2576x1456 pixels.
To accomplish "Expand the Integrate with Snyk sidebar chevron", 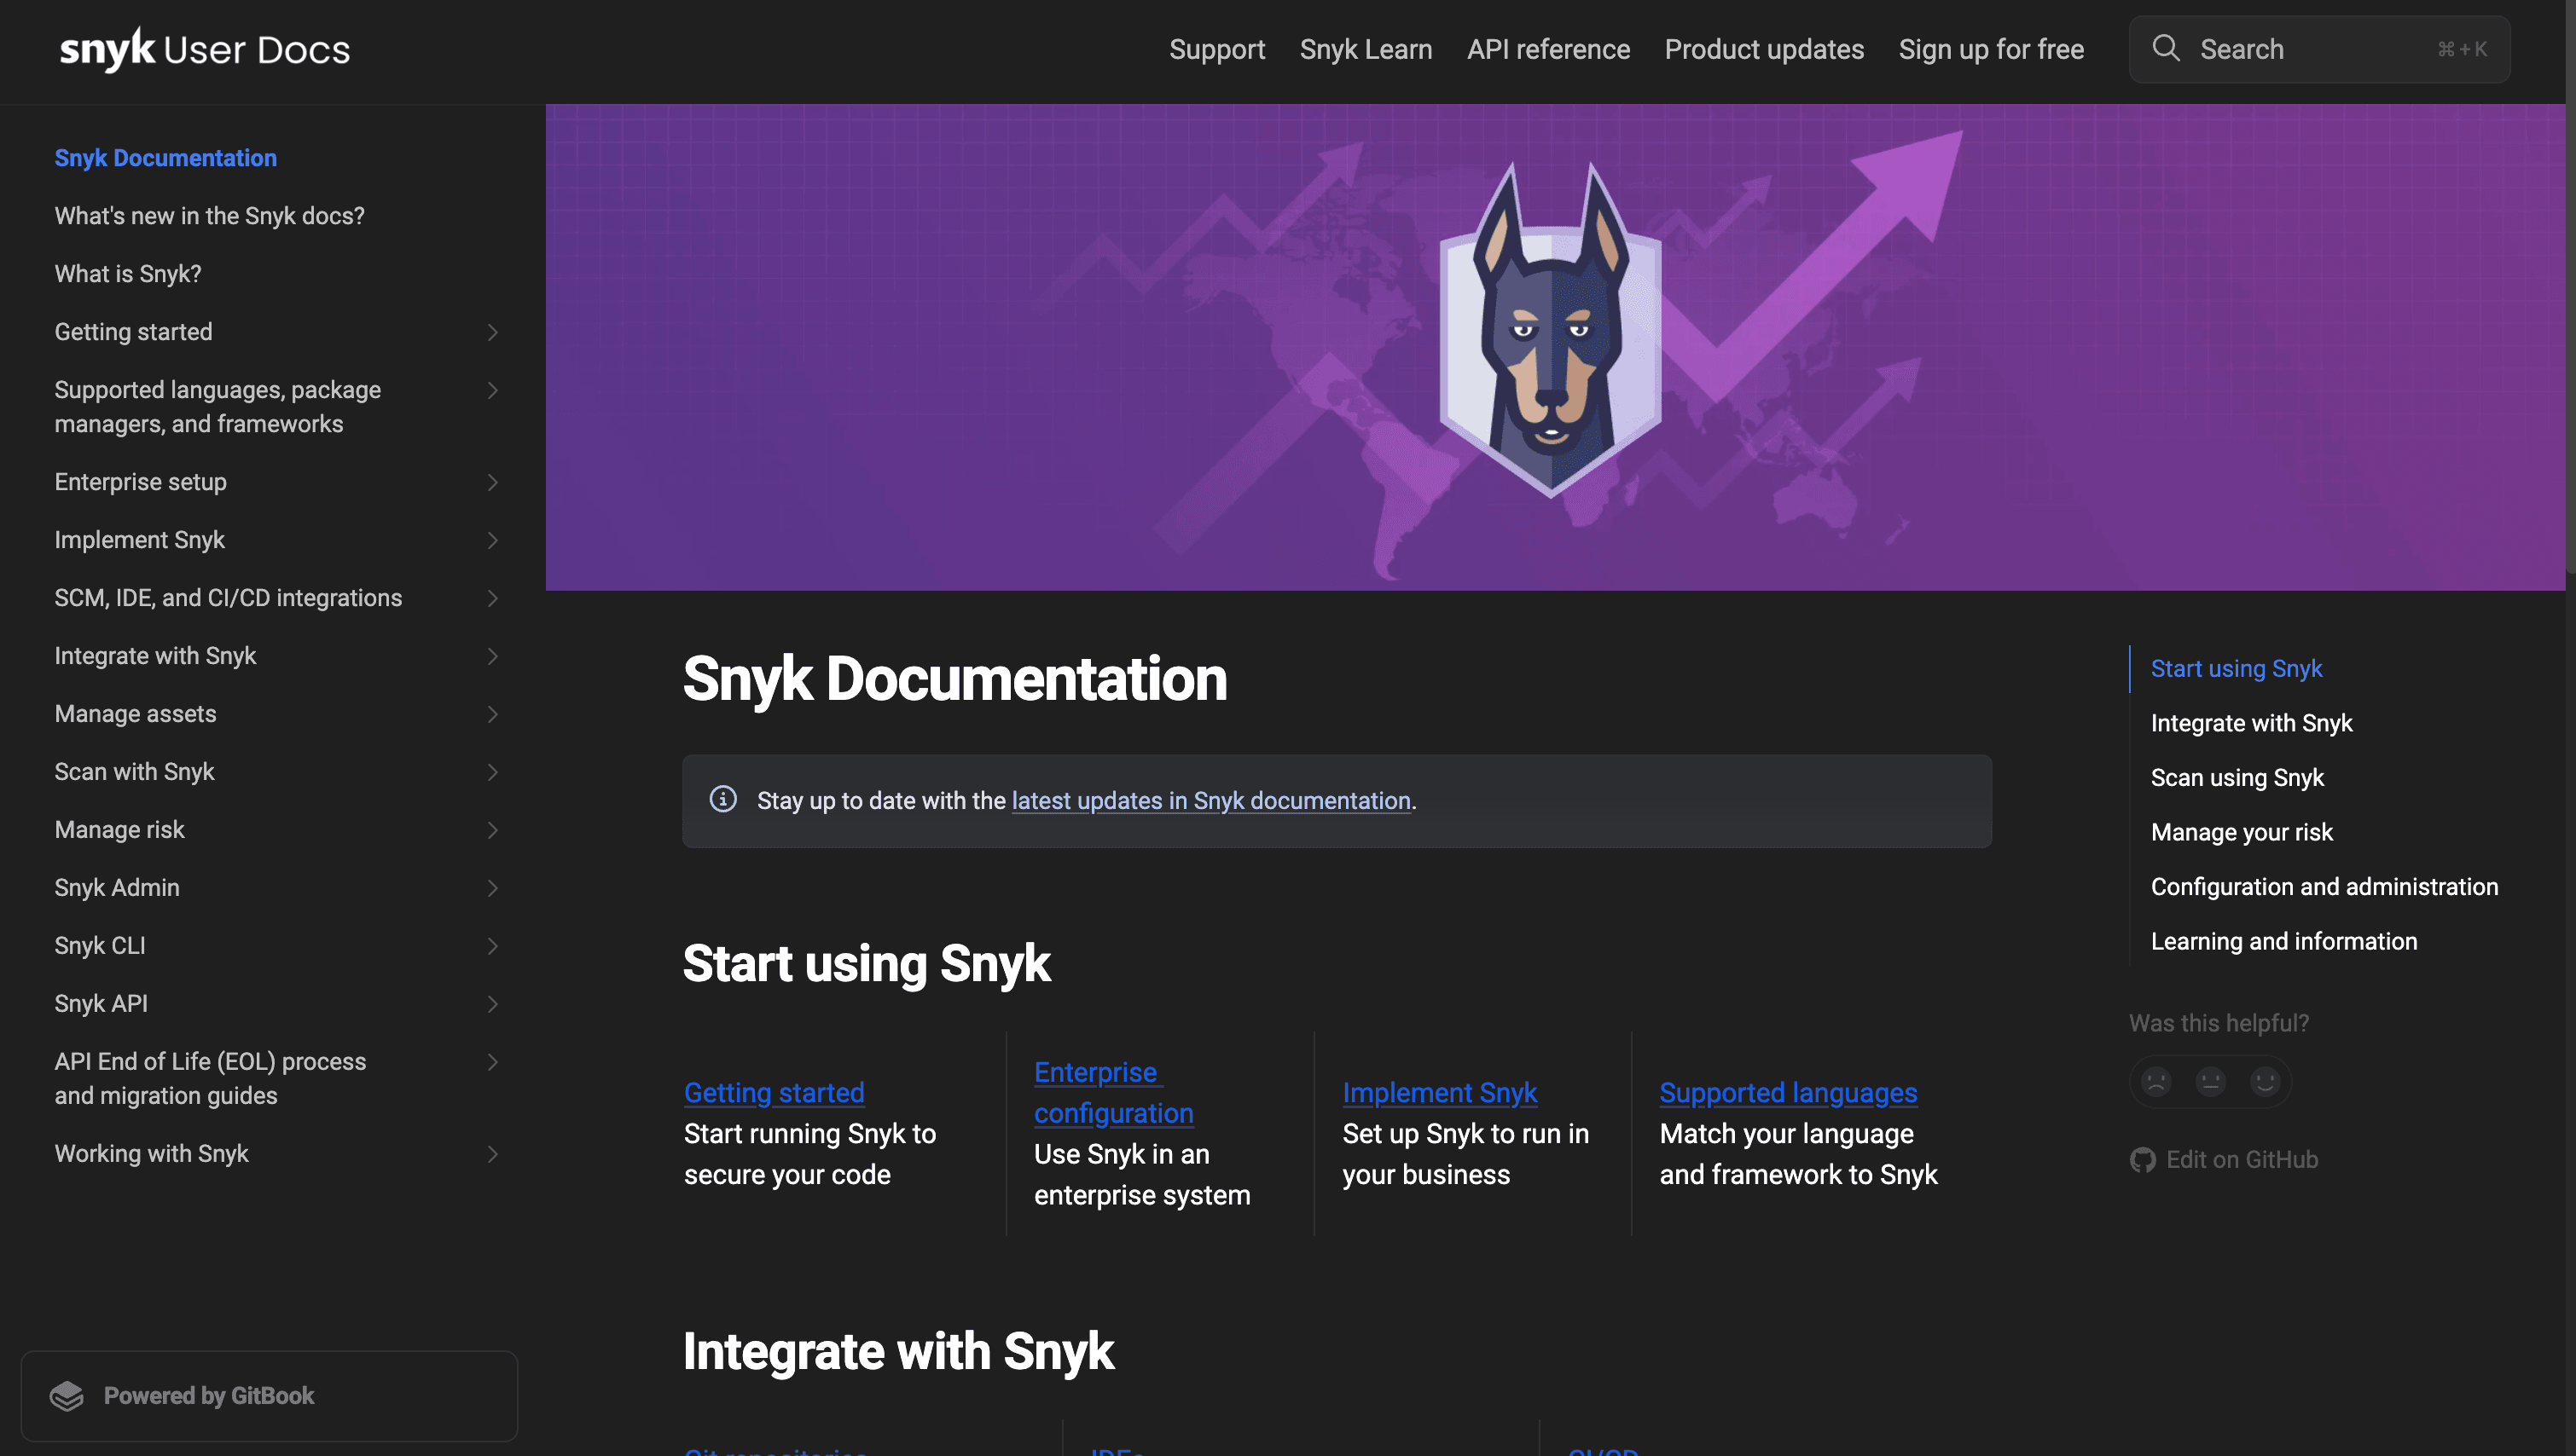I will (492, 656).
